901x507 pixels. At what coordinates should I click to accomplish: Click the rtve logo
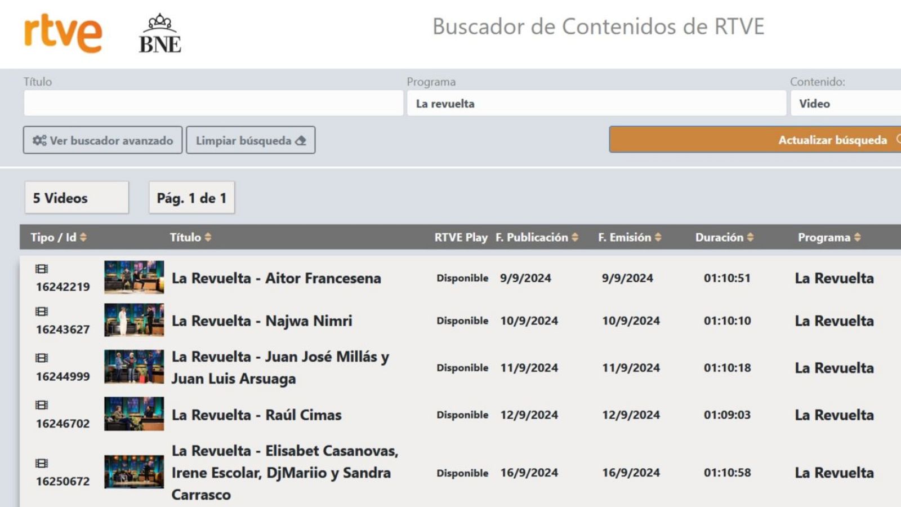pyautogui.click(x=62, y=31)
